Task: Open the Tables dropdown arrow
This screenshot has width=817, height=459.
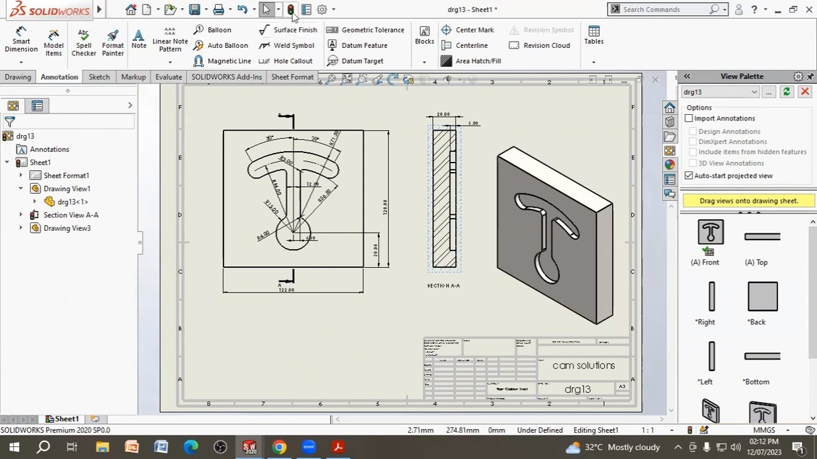Action: click(x=594, y=62)
